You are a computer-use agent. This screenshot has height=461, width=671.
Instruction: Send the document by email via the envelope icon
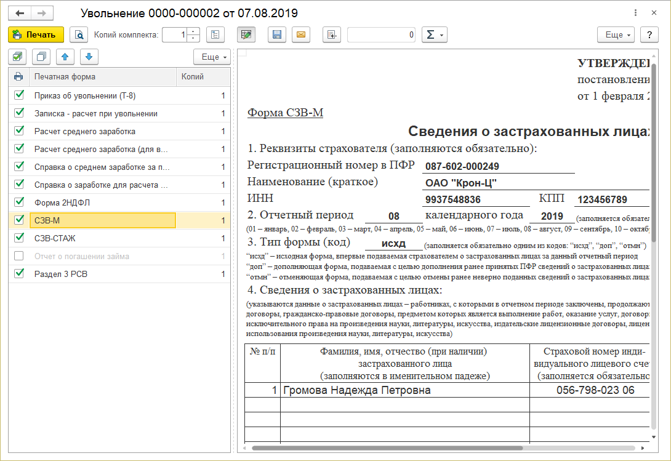click(x=301, y=35)
